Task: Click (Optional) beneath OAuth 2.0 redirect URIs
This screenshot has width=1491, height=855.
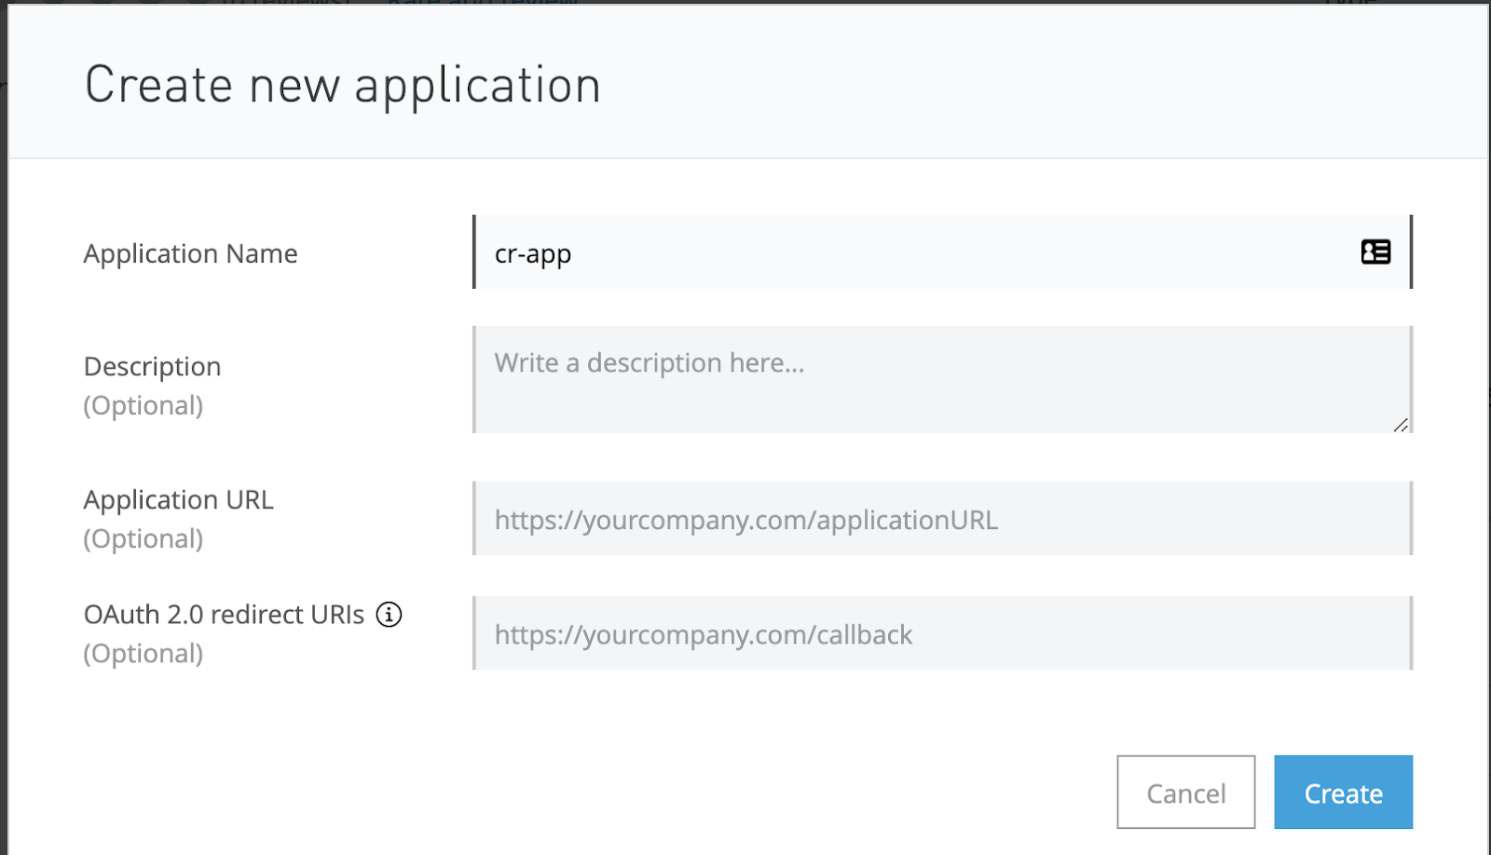Action: coord(144,654)
